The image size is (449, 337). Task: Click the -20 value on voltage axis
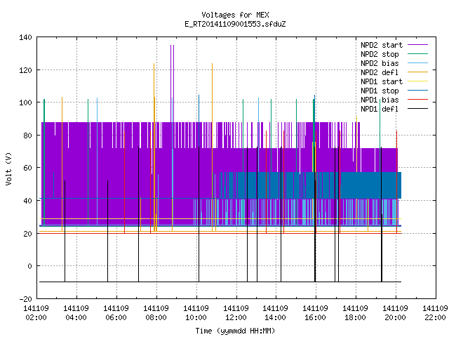tap(25, 299)
